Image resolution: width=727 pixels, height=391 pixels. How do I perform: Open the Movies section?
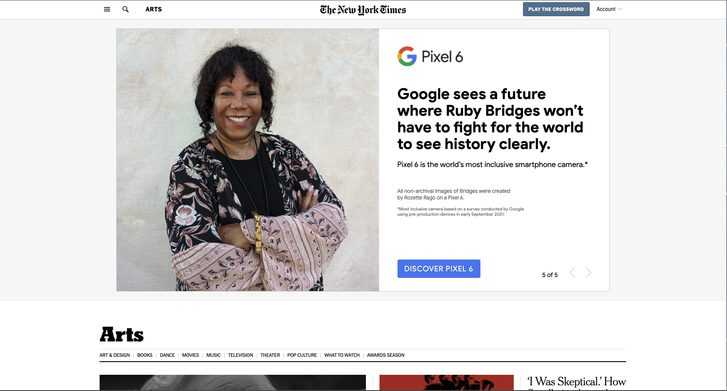click(x=190, y=355)
